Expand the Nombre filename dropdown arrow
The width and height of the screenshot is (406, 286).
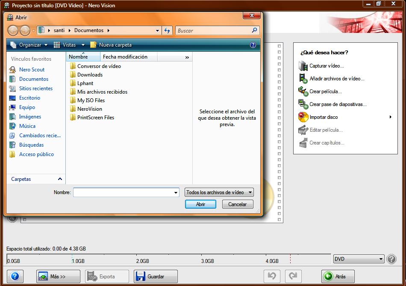point(176,192)
